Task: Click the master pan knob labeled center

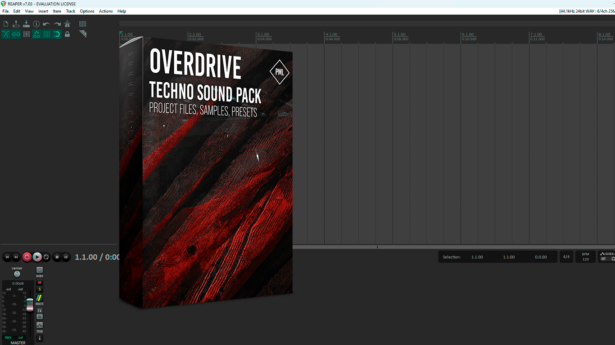Action: tap(17, 274)
